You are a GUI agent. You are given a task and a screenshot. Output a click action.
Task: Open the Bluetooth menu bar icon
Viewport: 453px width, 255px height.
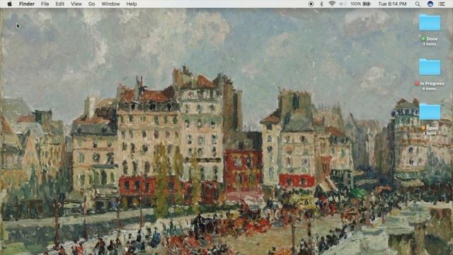(321, 4)
